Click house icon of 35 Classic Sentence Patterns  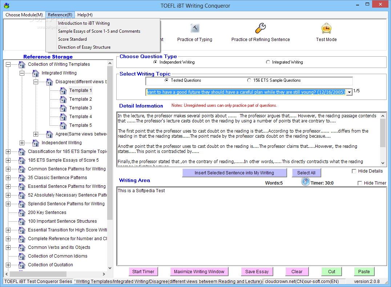[22, 178]
